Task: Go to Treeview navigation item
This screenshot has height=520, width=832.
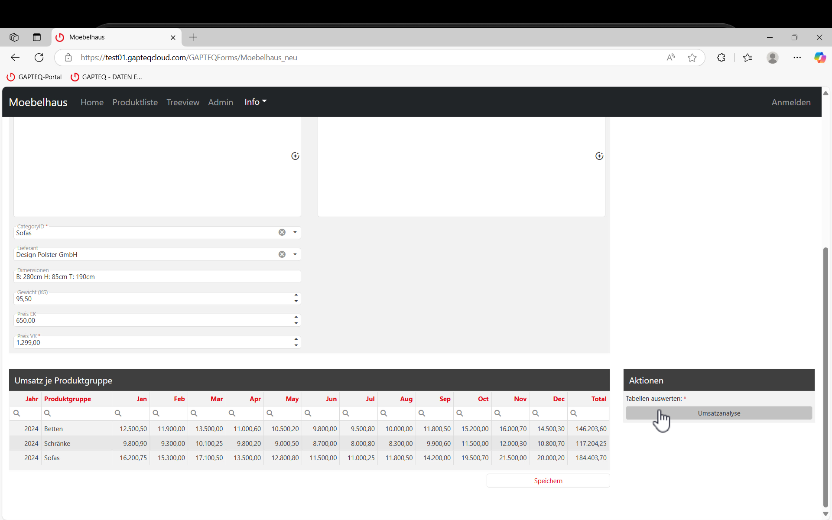Action: [x=183, y=102]
